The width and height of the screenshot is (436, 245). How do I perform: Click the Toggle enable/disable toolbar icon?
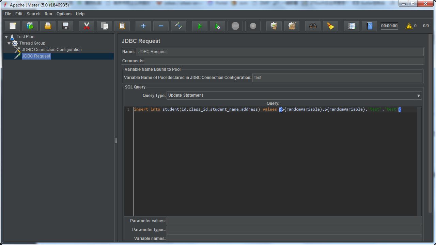pos(179,26)
